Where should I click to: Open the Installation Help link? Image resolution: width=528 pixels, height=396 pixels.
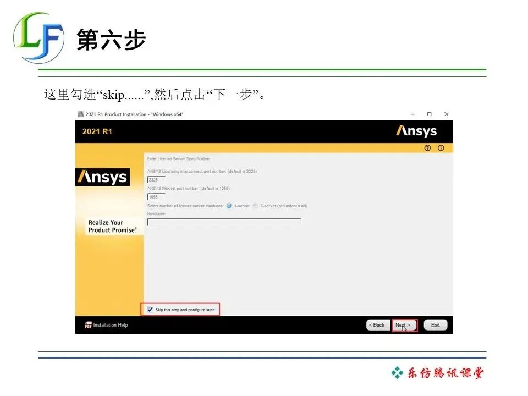(x=111, y=325)
